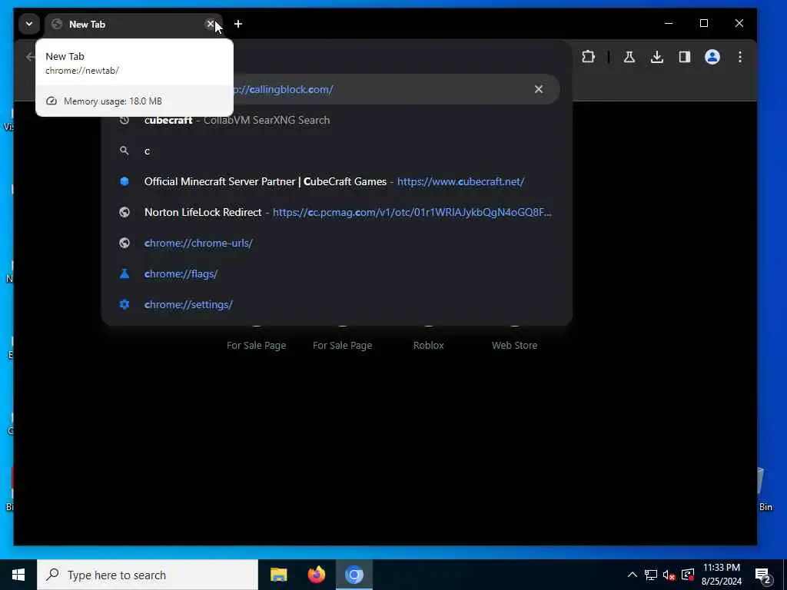
Task: Click the back navigation arrow
Action: pyautogui.click(x=31, y=57)
